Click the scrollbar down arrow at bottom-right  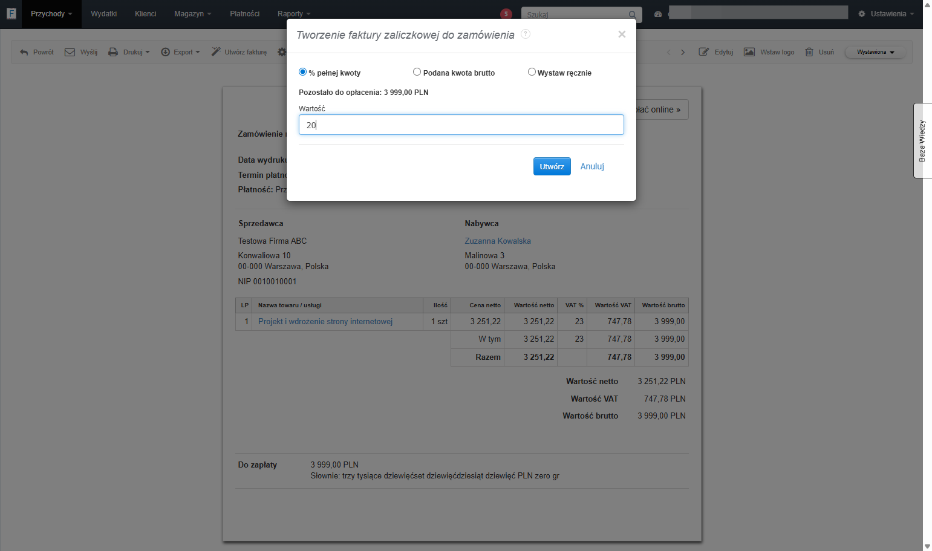[927, 546]
